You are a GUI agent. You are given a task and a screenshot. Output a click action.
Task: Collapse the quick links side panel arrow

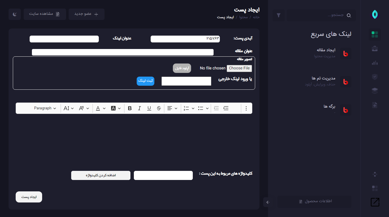click(x=268, y=202)
